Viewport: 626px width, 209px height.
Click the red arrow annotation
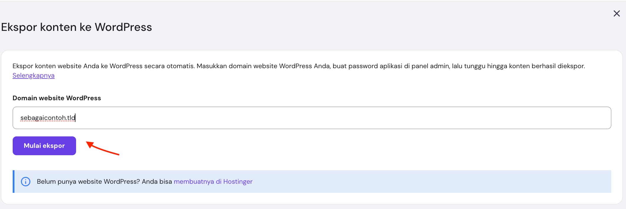click(x=102, y=148)
